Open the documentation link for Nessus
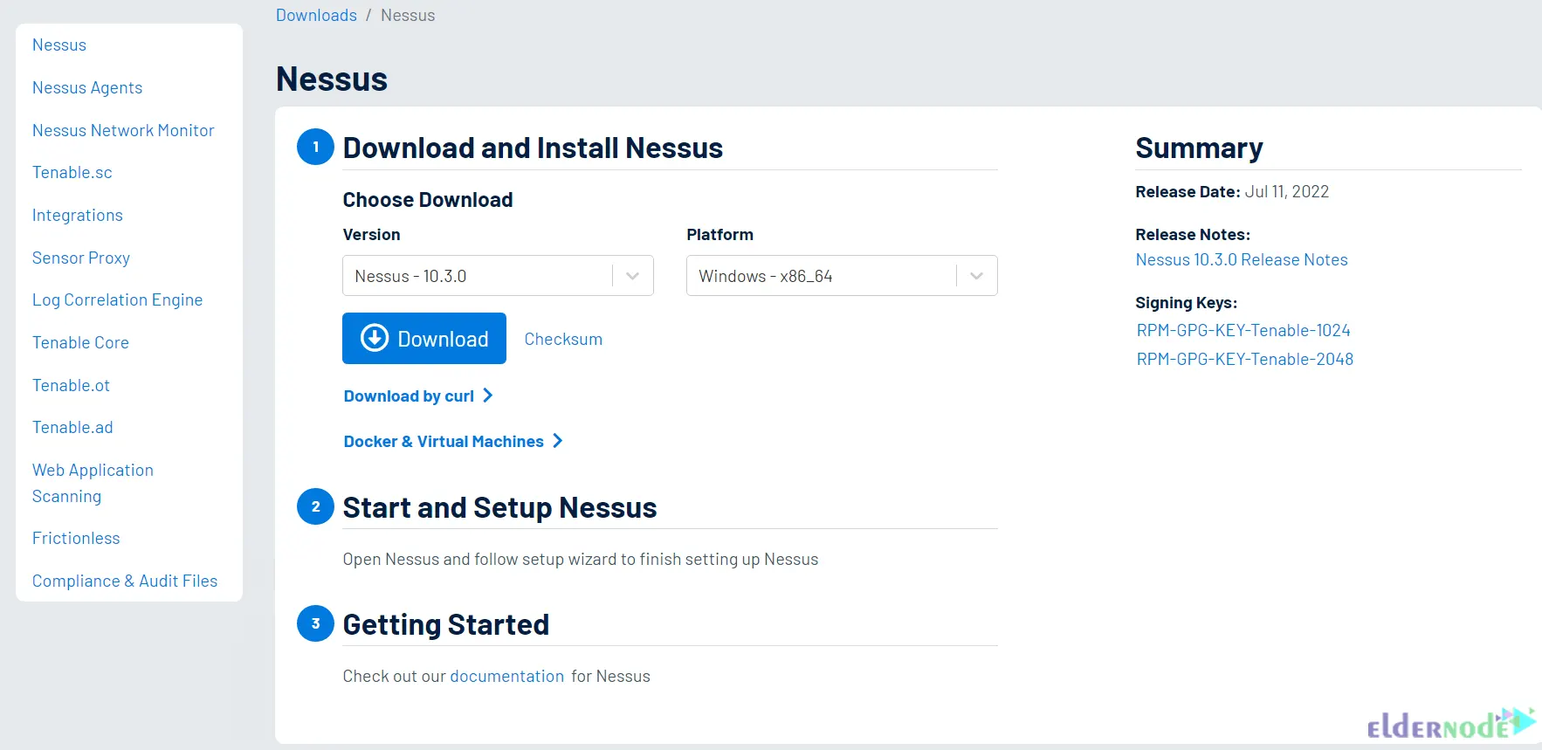 507,676
